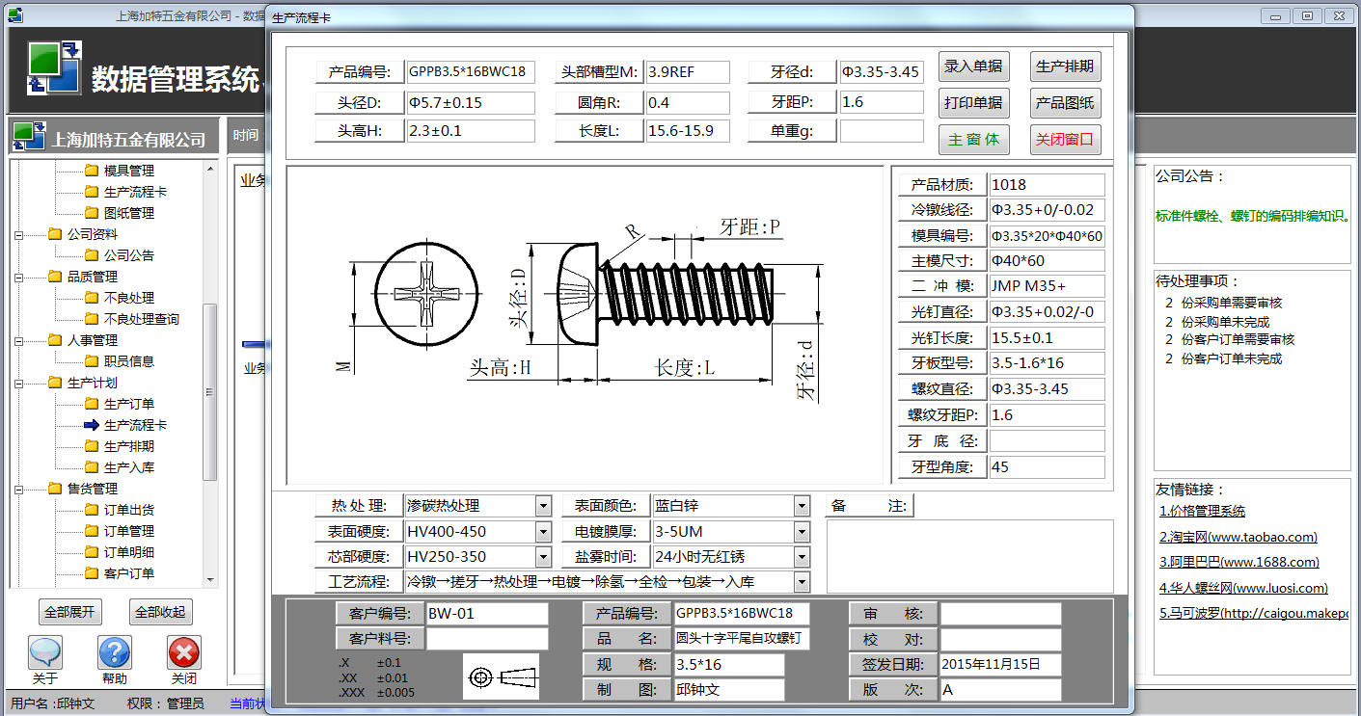
Task: Click the 产品材质 field showing 1018
Action: [x=1047, y=184]
